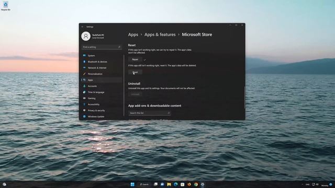Launch Google Chrome from taskbar
This screenshot has height=188, width=335.
pos(196,184)
